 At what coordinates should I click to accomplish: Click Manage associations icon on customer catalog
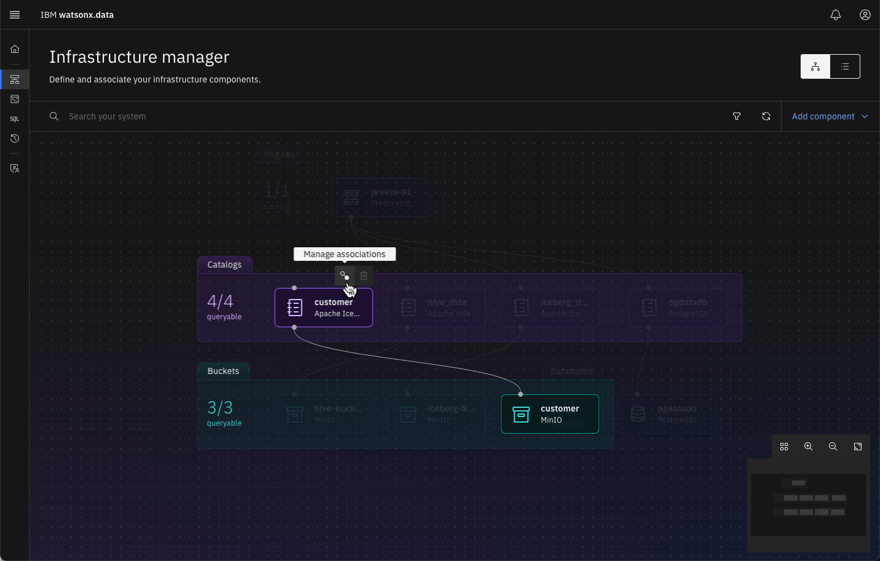(344, 276)
